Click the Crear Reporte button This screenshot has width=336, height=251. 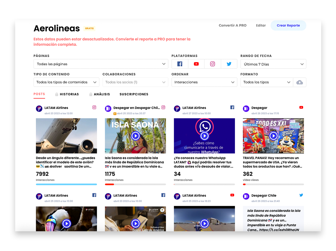coord(288,25)
